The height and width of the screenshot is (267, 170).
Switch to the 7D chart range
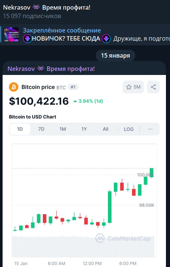(x=41, y=129)
